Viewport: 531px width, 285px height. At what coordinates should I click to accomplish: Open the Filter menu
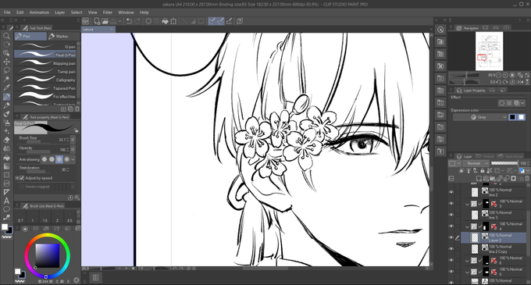(x=107, y=12)
